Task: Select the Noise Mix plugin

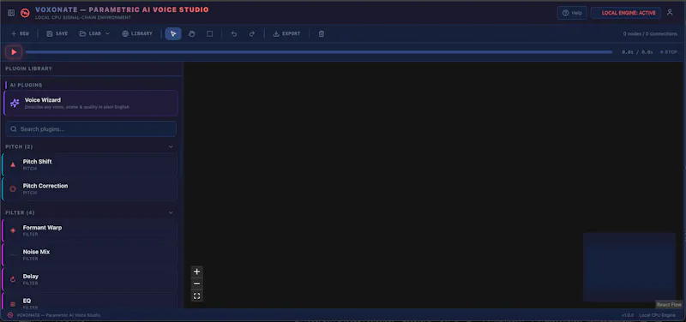Action: point(90,255)
